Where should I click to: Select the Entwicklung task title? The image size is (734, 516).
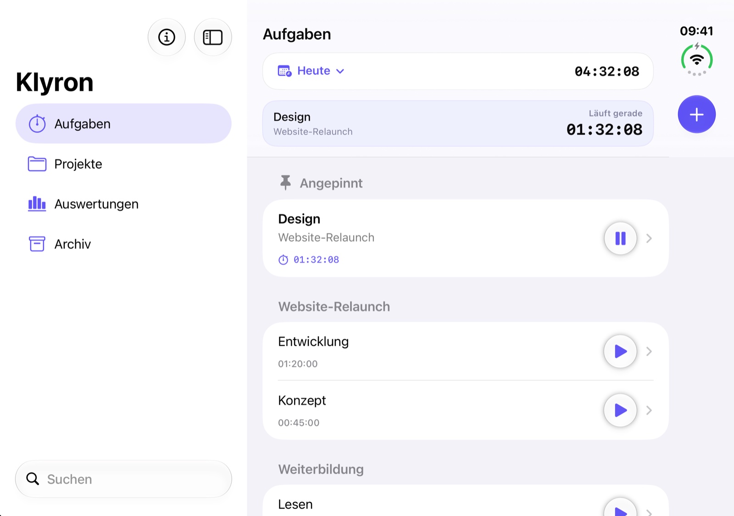pos(313,342)
